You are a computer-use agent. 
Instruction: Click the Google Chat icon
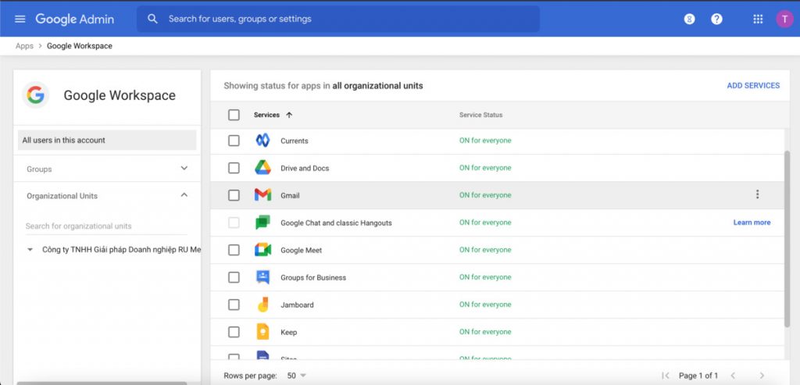coord(262,223)
